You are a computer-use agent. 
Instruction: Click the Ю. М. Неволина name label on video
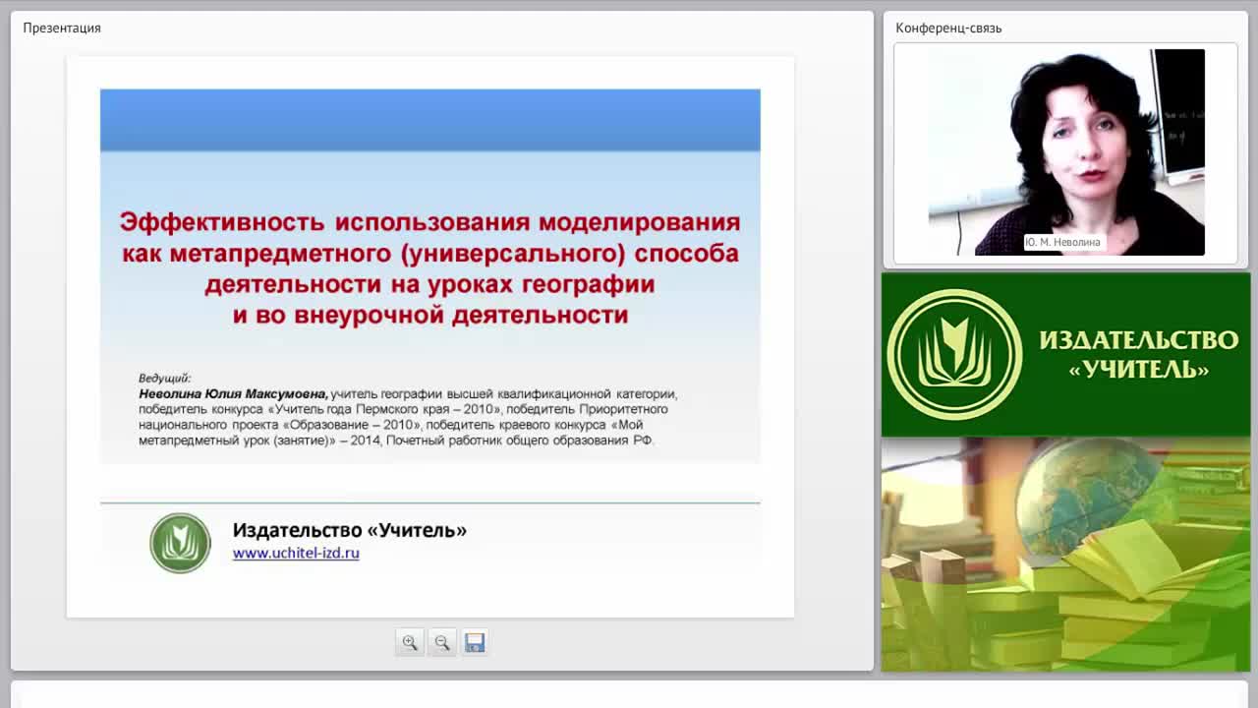point(1063,242)
